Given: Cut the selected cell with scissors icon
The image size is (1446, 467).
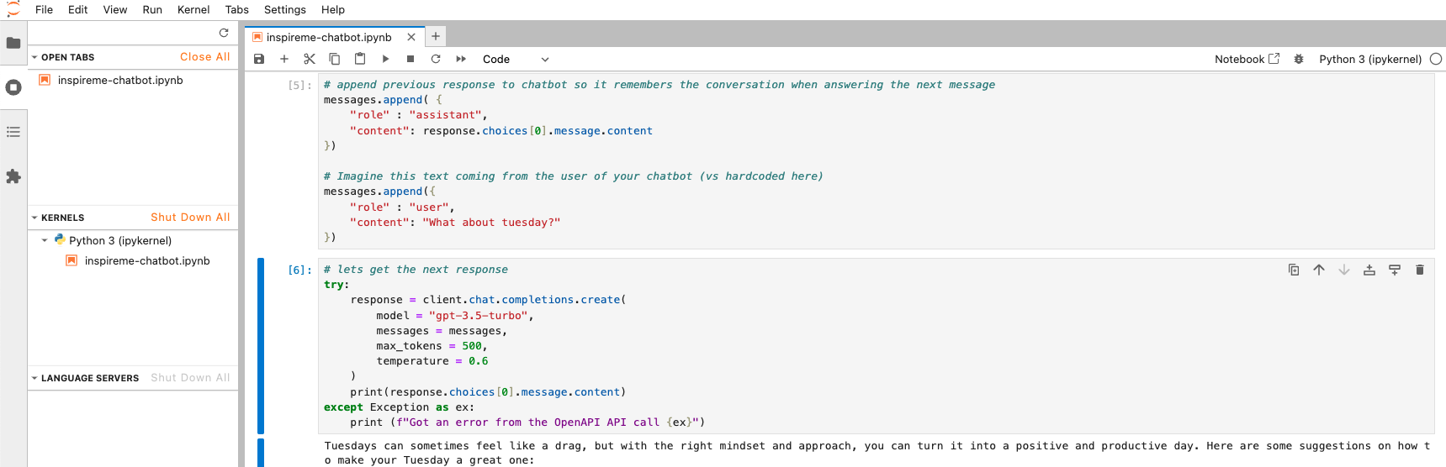Looking at the screenshot, I should pyautogui.click(x=310, y=59).
